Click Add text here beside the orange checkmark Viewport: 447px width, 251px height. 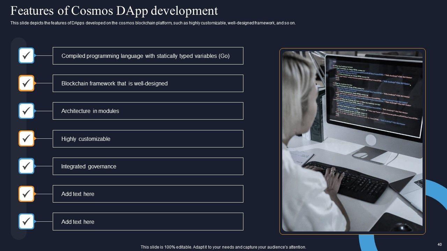148,194
